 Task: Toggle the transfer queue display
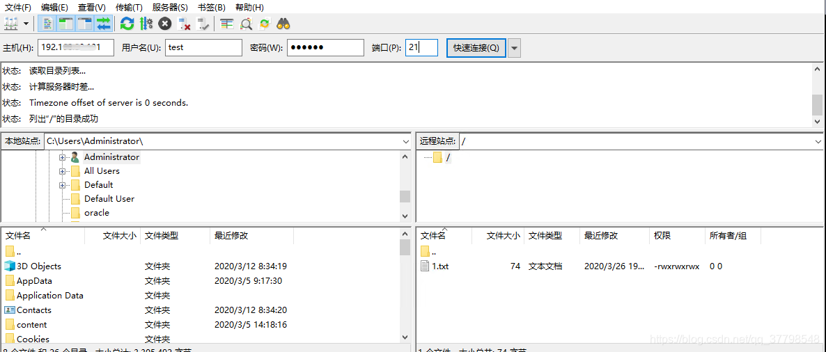coord(104,23)
